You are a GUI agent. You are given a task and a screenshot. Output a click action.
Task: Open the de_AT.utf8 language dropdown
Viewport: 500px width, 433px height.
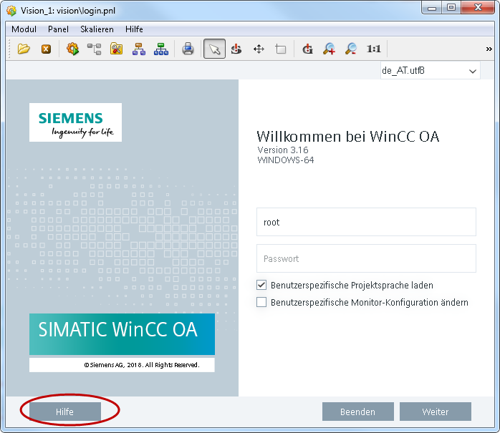[430, 71]
